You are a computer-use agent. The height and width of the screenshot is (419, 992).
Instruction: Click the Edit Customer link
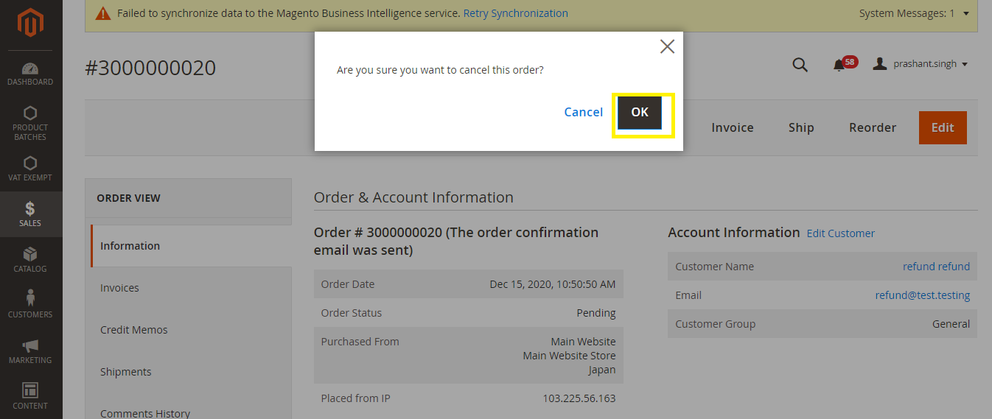(x=840, y=233)
